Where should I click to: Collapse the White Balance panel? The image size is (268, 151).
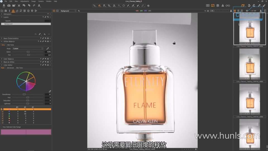(2, 41)
